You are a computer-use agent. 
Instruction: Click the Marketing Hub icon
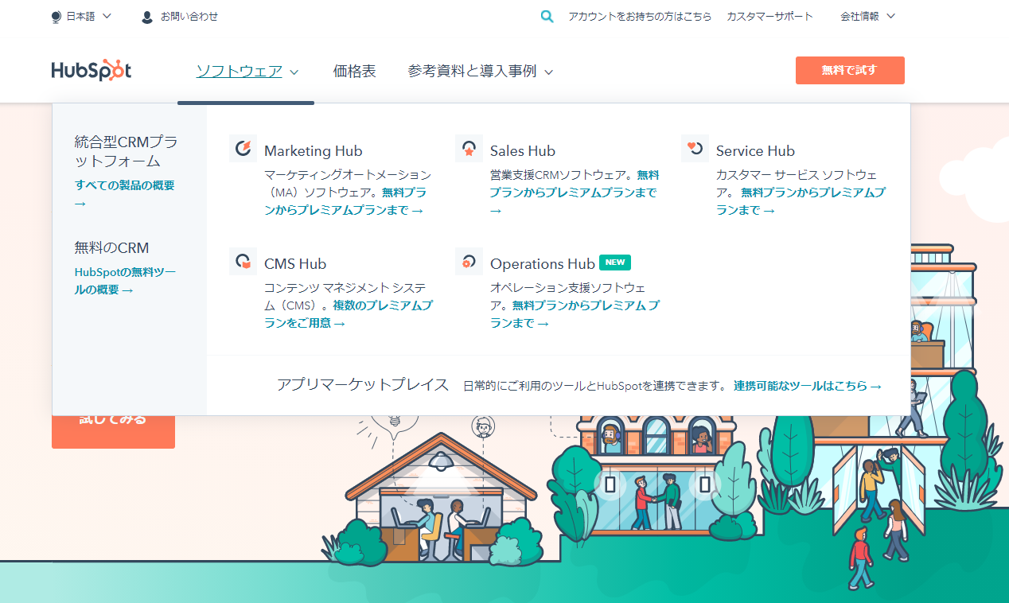click(243, 149)
